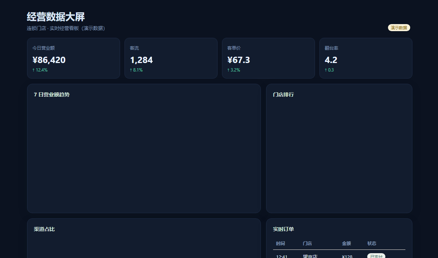
Task: Click the 演示数据 badge
Action: click(x=399, y=28)
